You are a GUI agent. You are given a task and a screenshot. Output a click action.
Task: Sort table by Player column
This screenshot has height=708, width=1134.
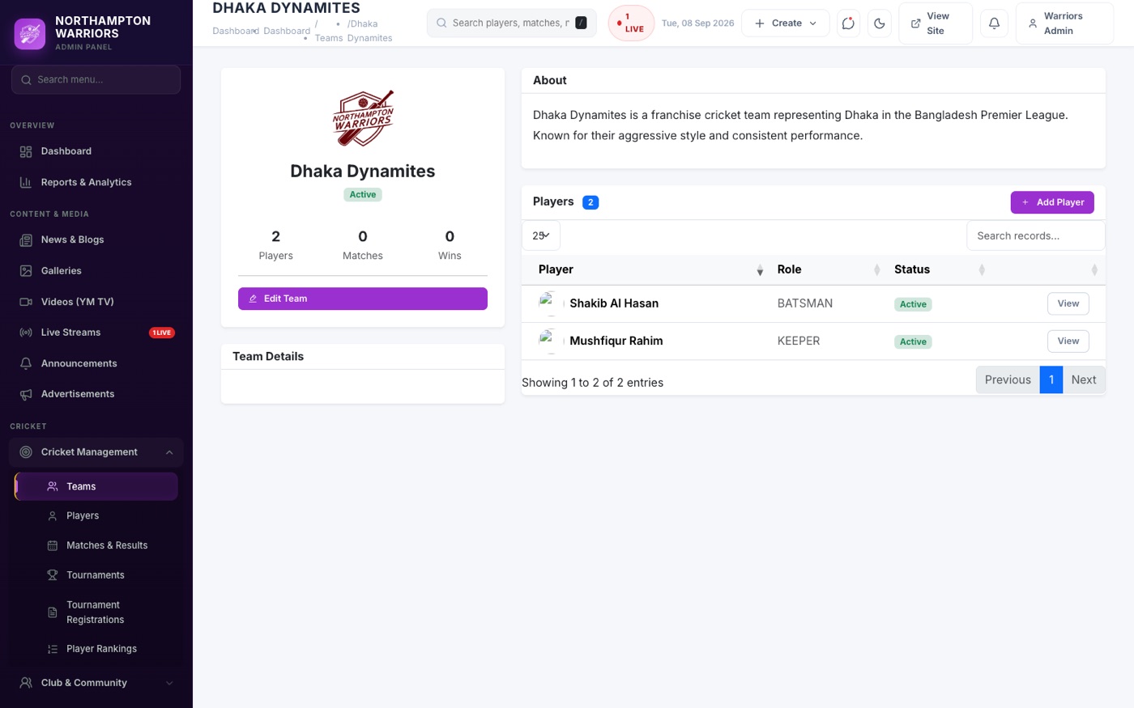point(646,269)
